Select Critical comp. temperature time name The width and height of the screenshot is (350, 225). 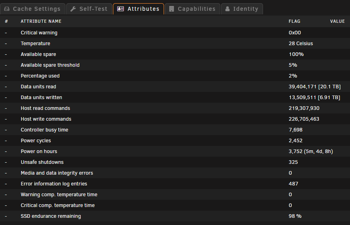(57, 205)
